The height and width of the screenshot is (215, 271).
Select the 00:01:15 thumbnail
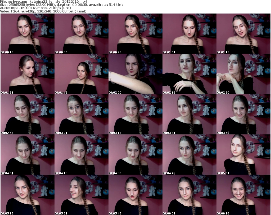243,34
